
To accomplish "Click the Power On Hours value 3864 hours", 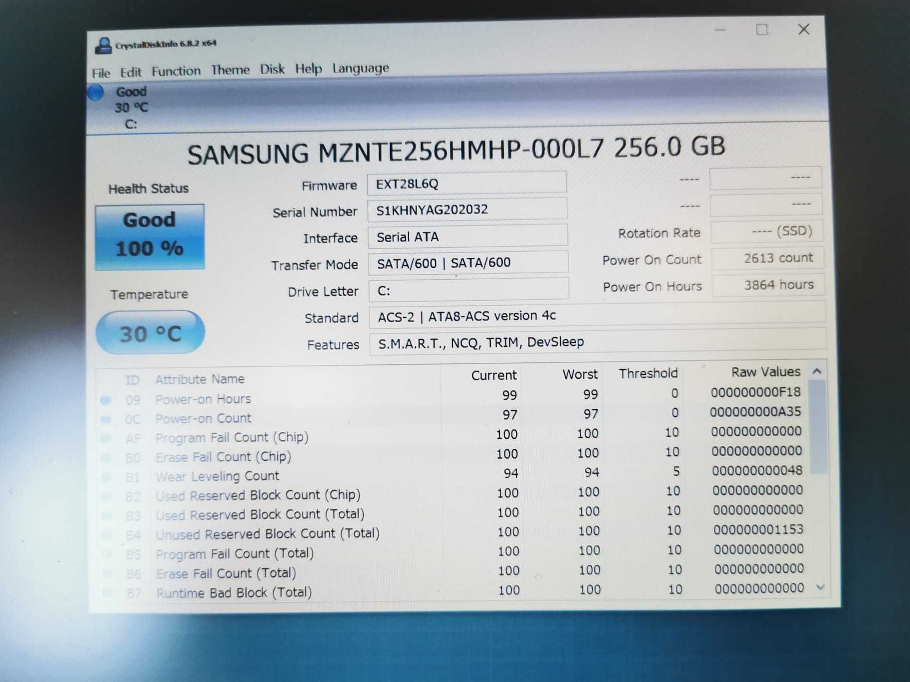I will click(x=768, y=285).
